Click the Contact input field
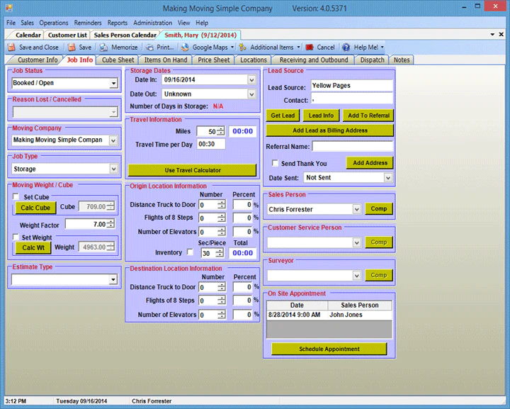Viewport: 510px width, 409px height. point(352,100)
